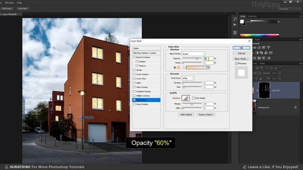Toggle the Anti-aliased checkbox

tap(194, 98)
